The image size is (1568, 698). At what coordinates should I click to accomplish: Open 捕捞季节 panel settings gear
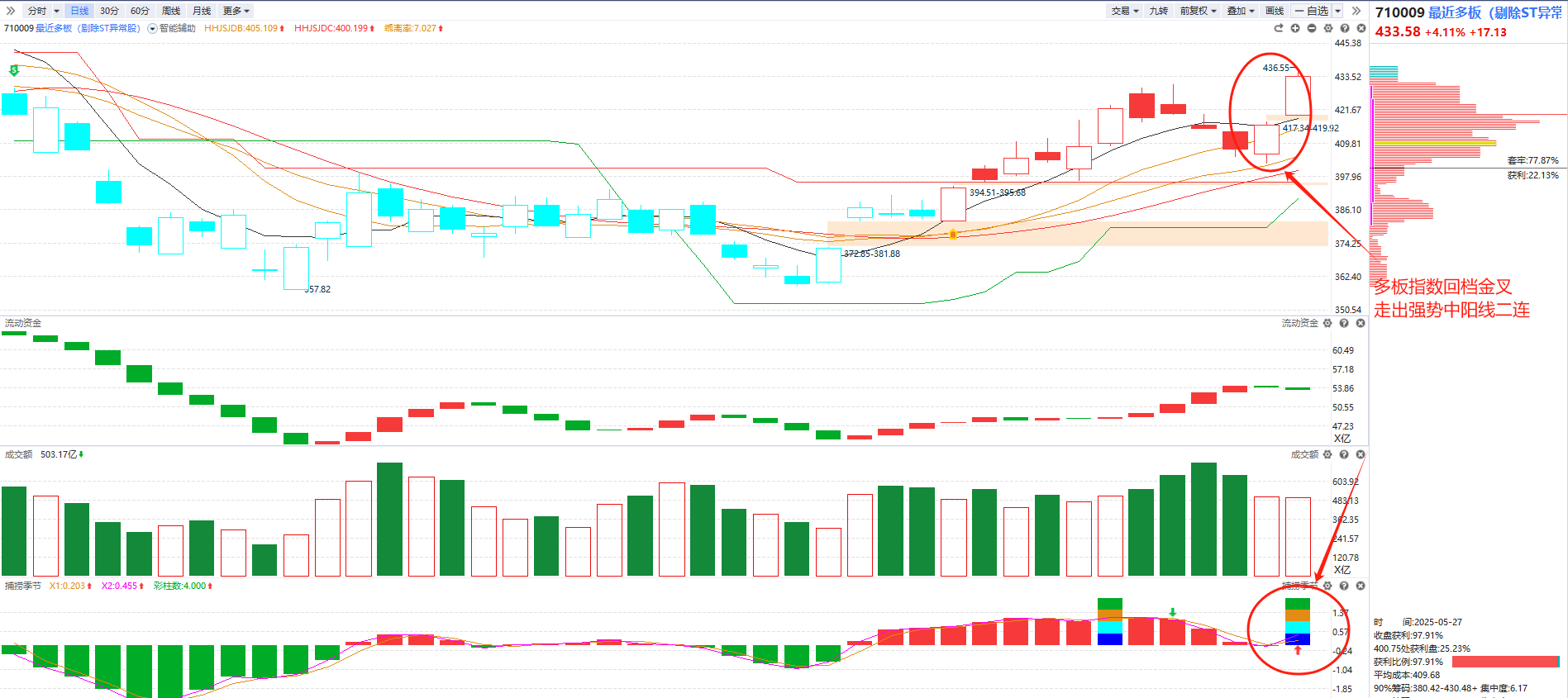tap(1327, 586)
